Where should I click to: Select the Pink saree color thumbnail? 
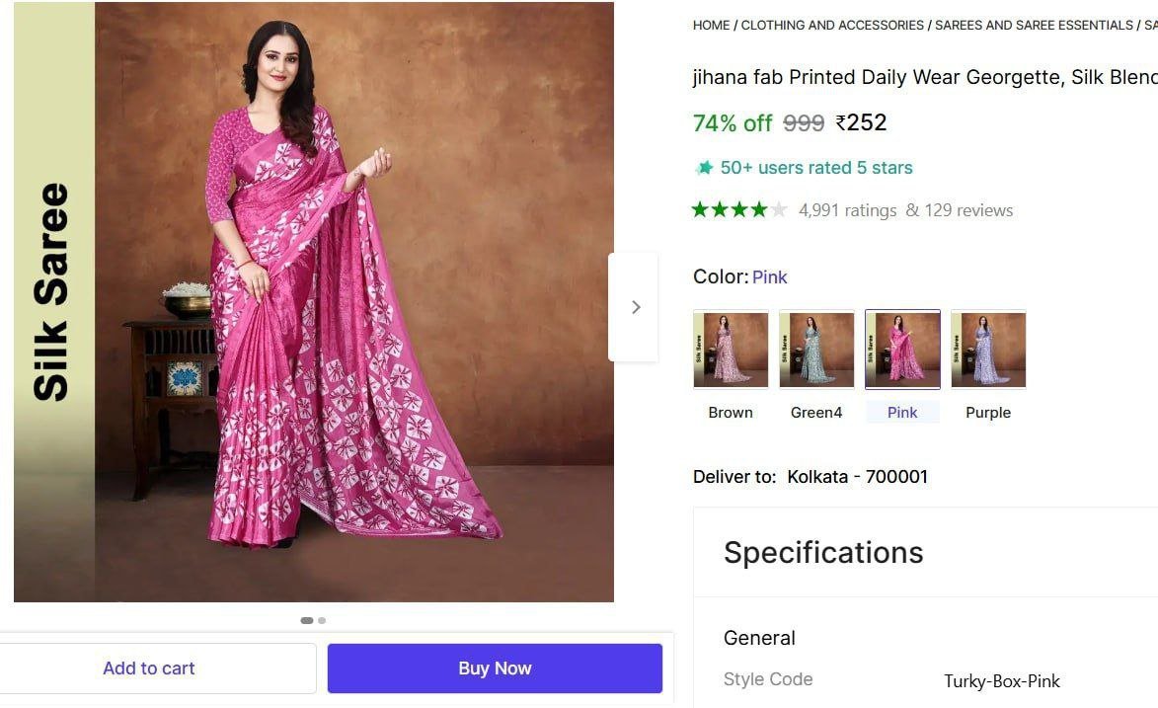tap(902, 350)
